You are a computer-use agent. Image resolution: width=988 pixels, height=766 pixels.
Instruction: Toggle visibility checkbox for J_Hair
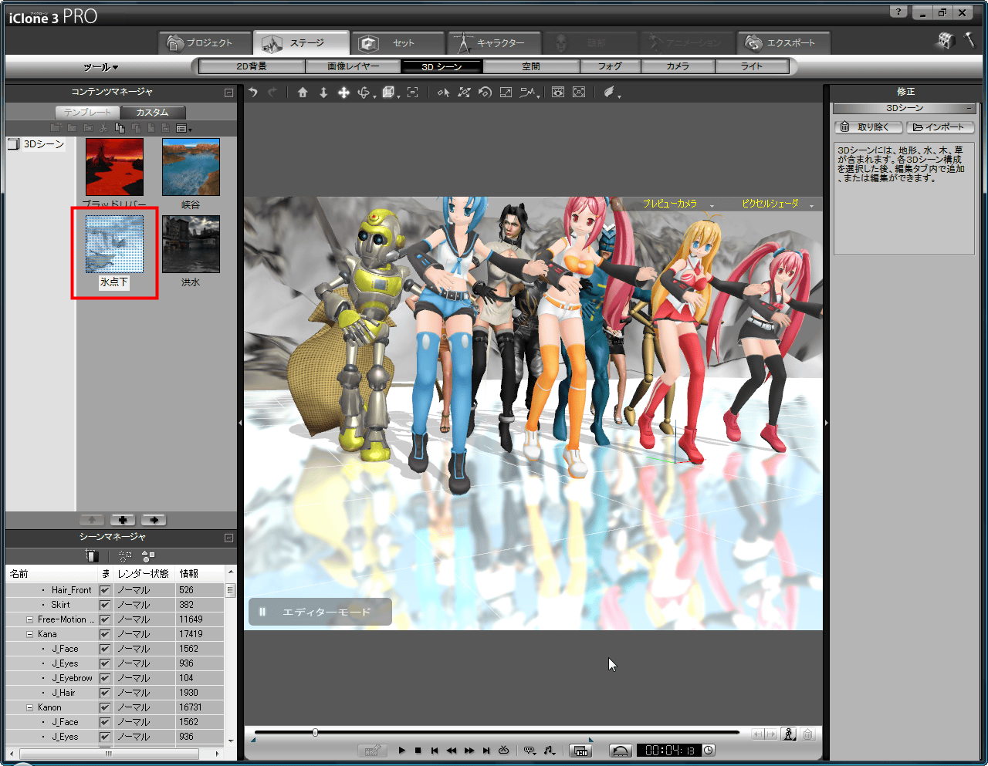click(x=105, y=693)
